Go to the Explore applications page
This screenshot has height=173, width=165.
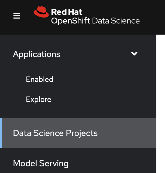click(39, 99)
